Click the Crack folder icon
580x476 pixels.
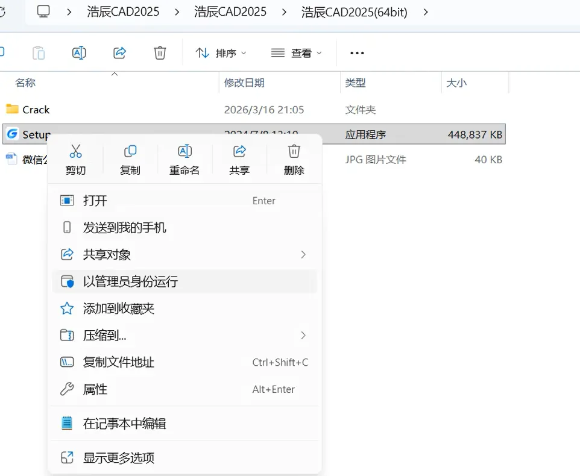pyautogui.click(x=12, y=109)
